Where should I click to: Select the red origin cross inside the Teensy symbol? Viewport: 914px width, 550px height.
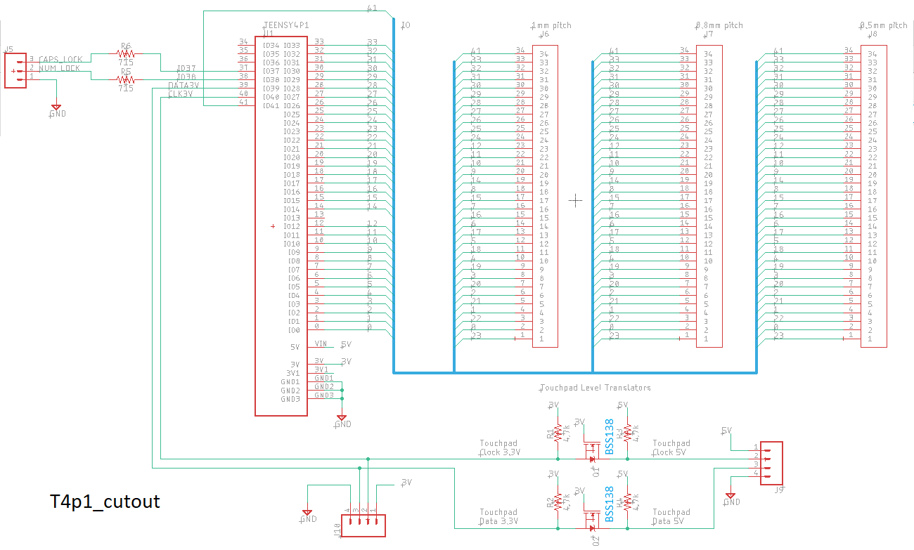273,226
